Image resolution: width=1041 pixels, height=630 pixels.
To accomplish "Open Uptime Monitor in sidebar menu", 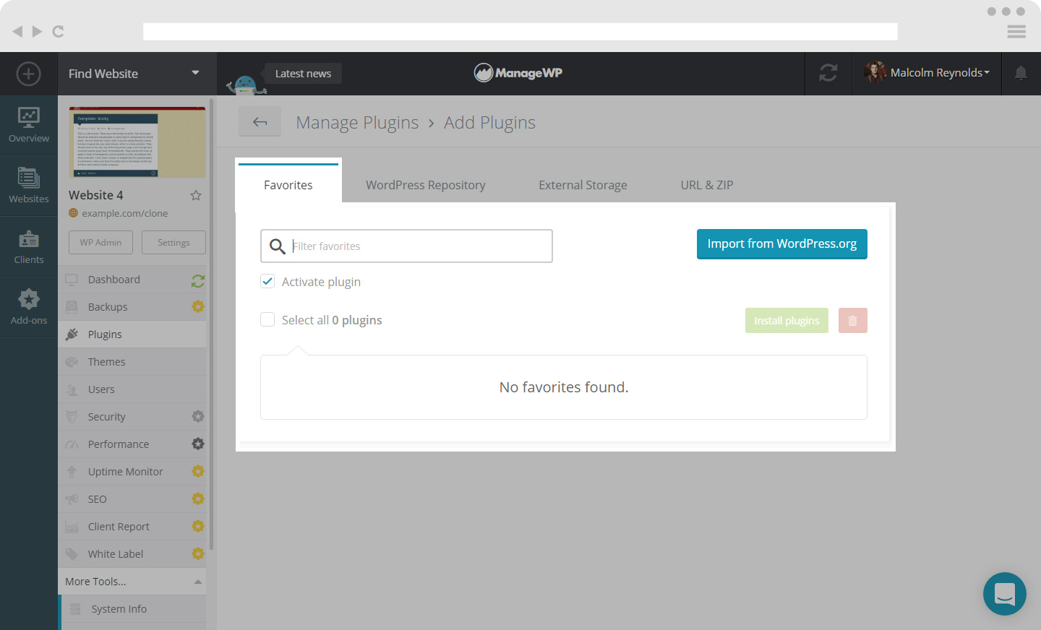I will coord(132,472).
